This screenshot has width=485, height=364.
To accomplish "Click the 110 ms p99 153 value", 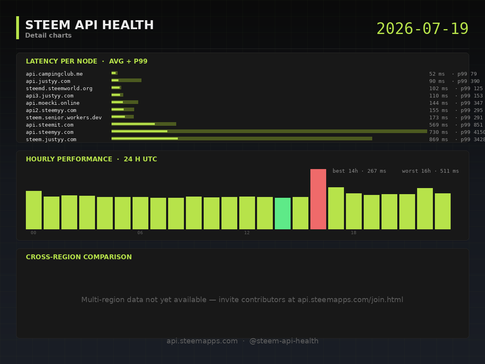I will pos(456,96).
